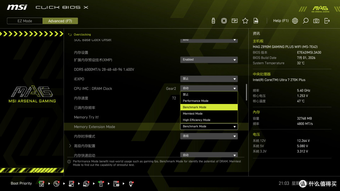
Task: Click the core temperature 47 ℃ value
Action: pyautogui.click(x=301, y=101)
